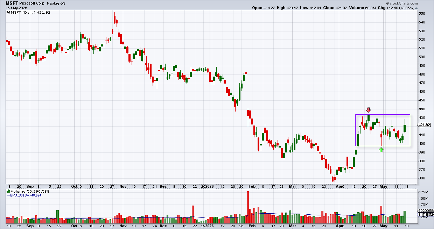
Task: Click the 360 price axis label
Action: pos(422,178)
